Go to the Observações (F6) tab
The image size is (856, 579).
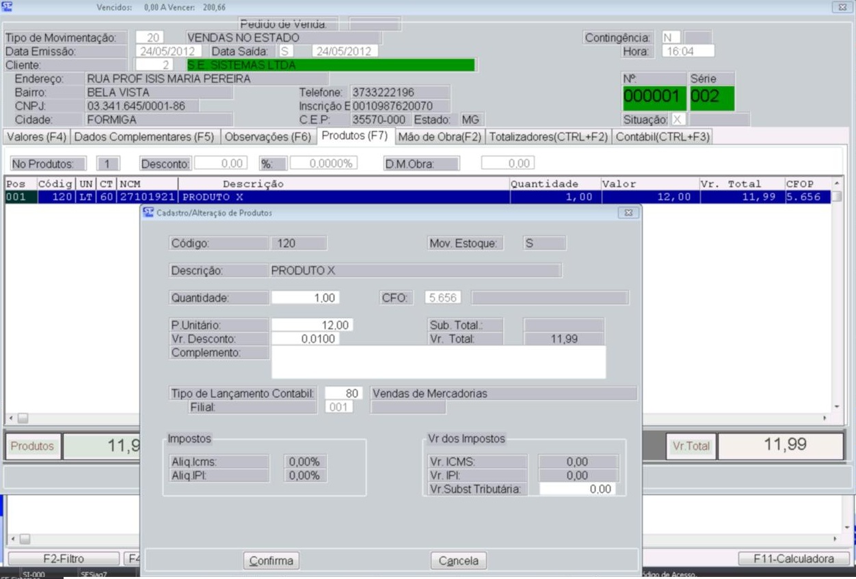[x=268, y=137]
